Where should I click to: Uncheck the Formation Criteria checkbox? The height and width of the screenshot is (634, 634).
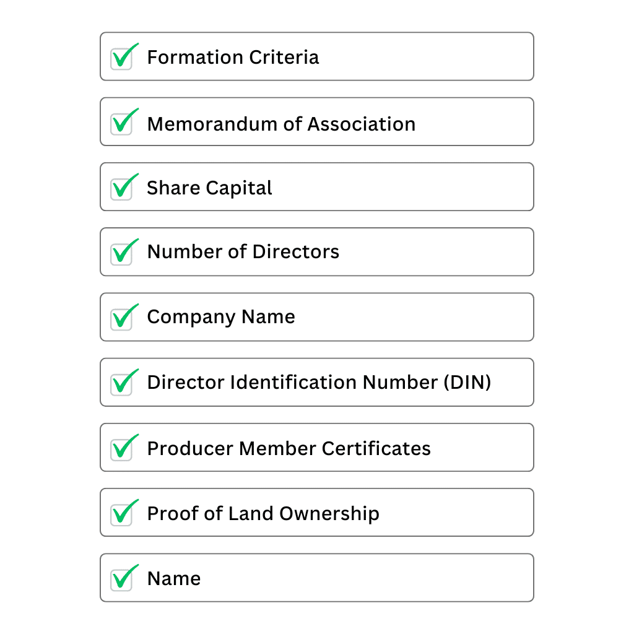(122, 58)
